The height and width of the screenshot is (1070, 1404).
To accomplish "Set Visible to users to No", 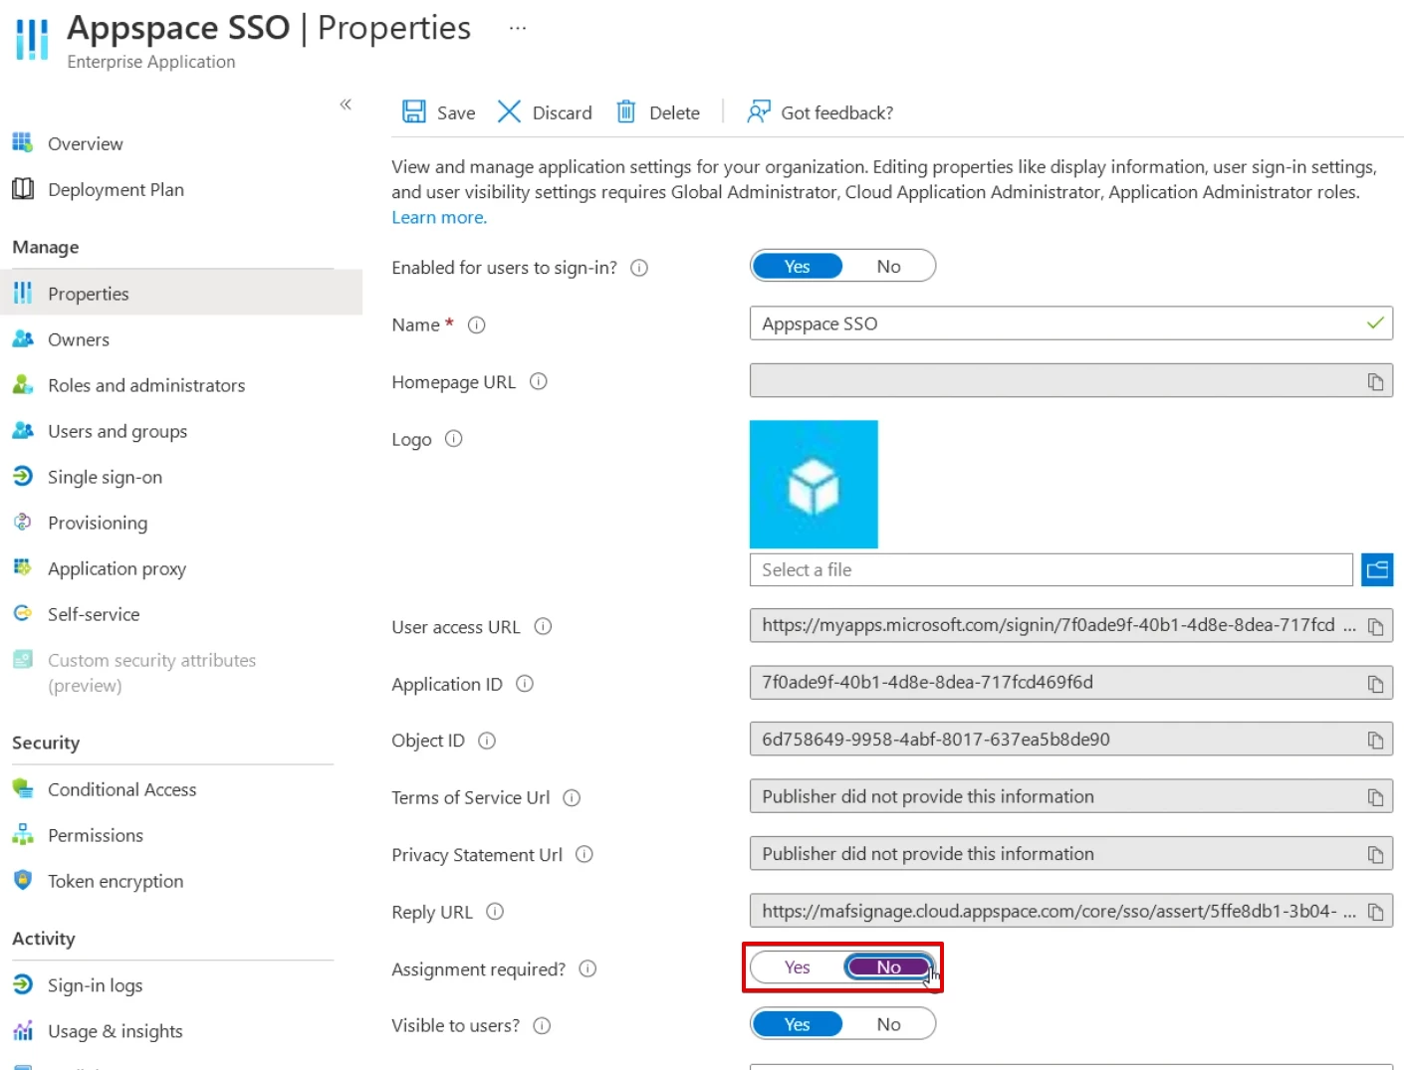I will tap(888, 1024).
